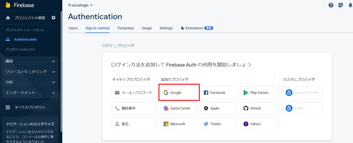Click the OpenID Connect lock icon
353x143 pixels.
coord(289,93)
